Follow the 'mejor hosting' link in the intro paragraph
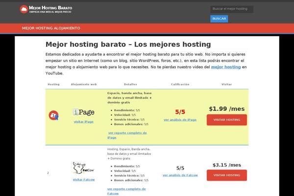294x196 pixels. [x=226, y=67]
